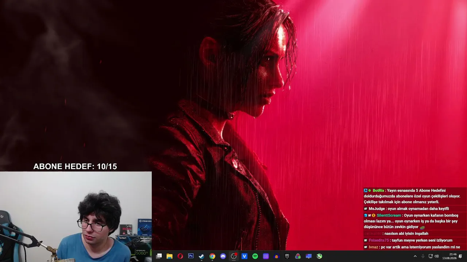Open Discord from the taskbar
Image resolution: width=467 pixels, height=262 pixels.
[x=223, y=256]
